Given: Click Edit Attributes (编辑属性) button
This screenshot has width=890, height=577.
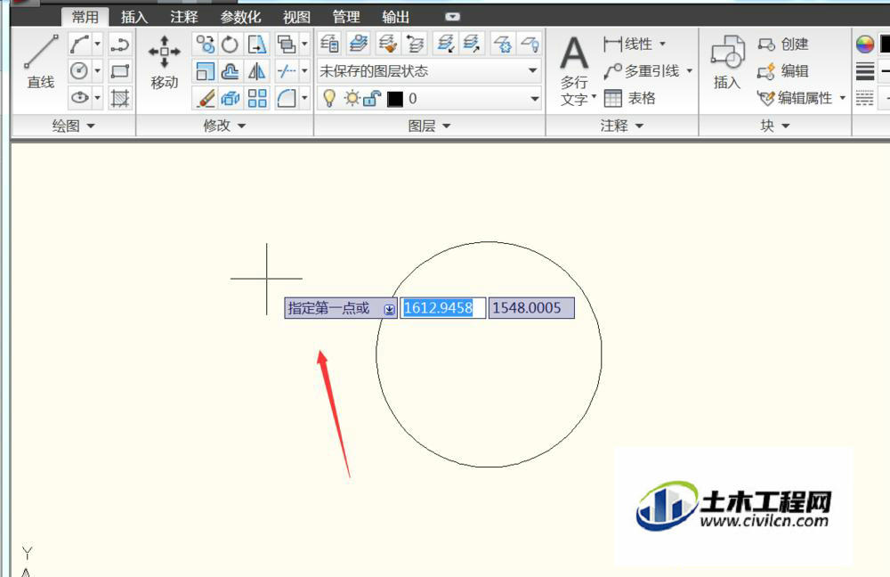Looking at the screenshot, I should pos(795,98).
